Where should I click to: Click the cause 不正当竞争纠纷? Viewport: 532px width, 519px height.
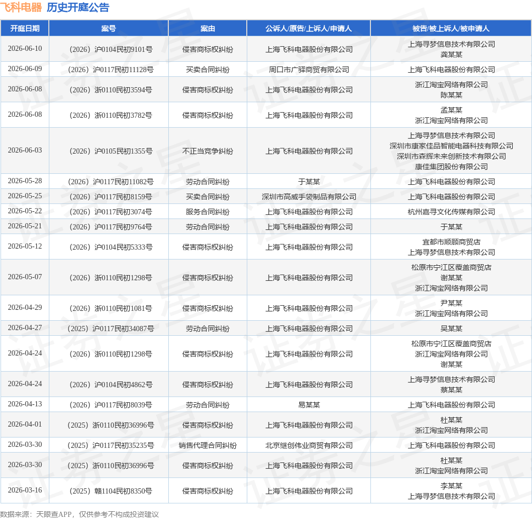208,151
